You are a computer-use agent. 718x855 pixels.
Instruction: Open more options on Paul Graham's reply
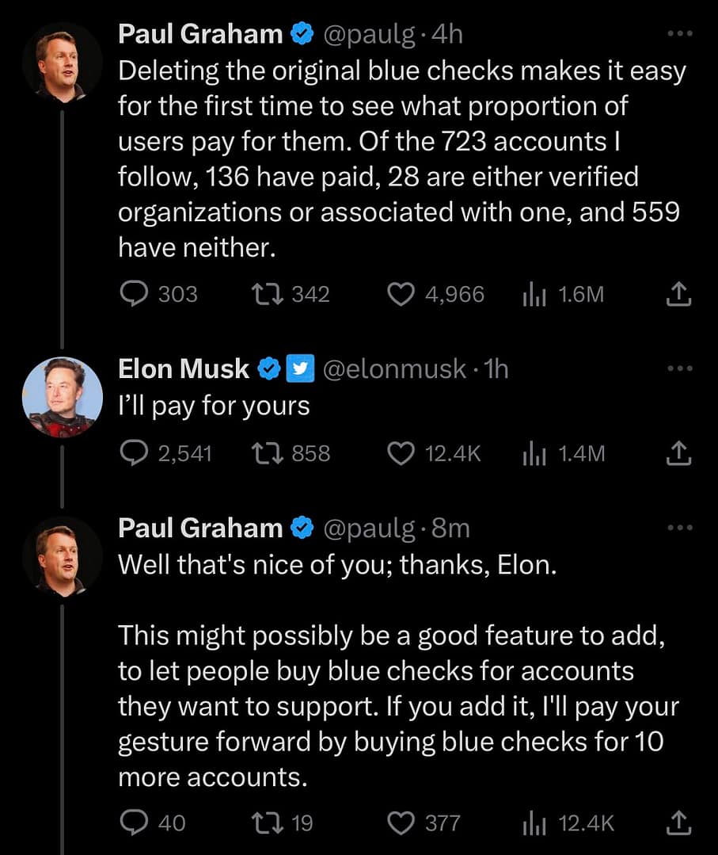tap(679, 528)
